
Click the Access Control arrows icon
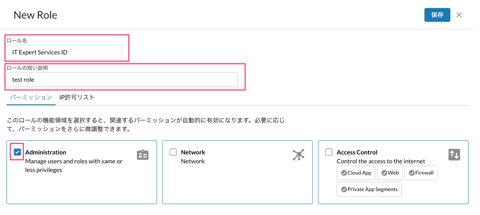point(454,155)
